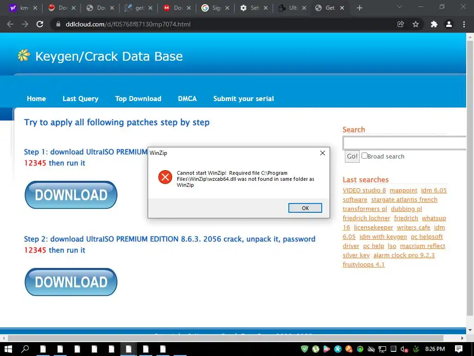This screenshot has height=356, width=474.
Task: Open the DMCA menu item
Action: click(x=187, y=99)
